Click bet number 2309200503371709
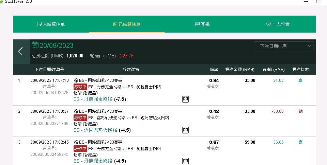The width and height of the screenshot is (327, 165). (49, 124)
